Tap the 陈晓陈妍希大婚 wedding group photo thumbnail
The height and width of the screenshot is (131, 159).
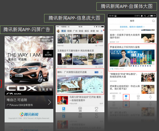(x=148, y=77)
